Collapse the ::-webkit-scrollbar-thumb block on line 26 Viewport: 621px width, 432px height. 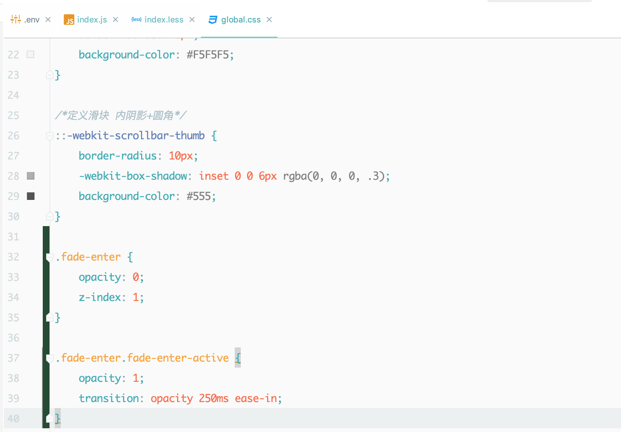(x=49, y=136)
